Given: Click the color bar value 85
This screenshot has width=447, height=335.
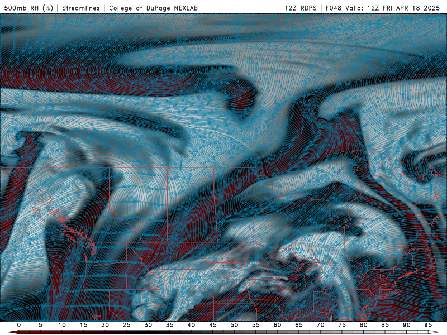Looking at the screenshot, I should pos(385,325).
